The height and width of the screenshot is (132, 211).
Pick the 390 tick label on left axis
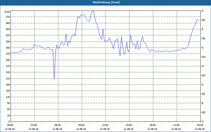click(8, 42)
